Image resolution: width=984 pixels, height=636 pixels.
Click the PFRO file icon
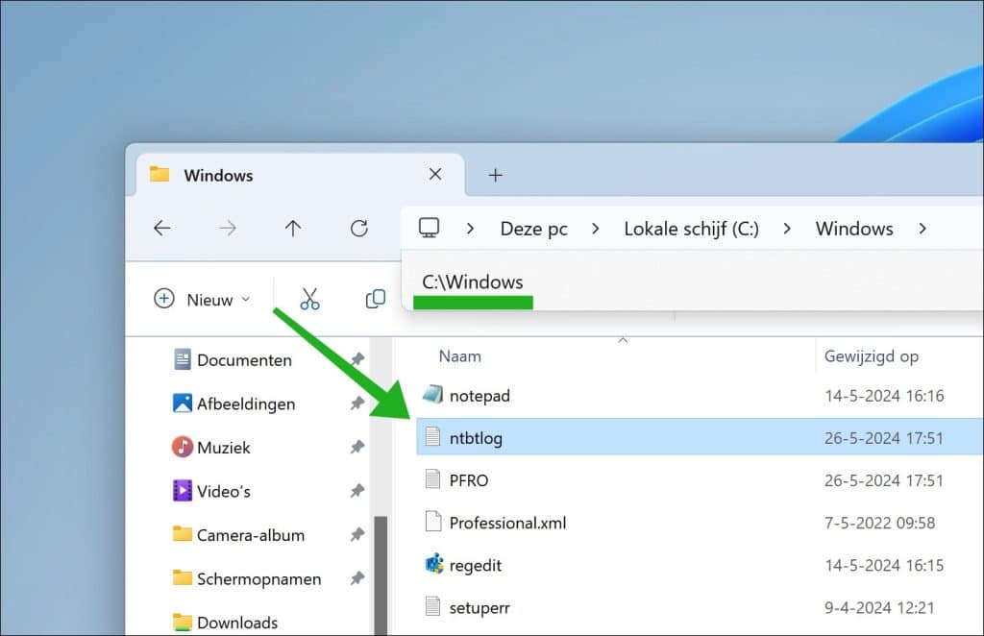point(432,479)
